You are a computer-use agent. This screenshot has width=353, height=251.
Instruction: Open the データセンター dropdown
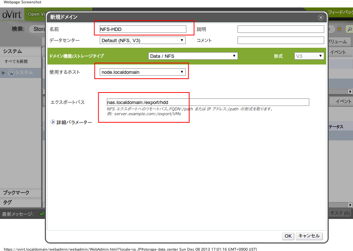(x=143, y=40)
